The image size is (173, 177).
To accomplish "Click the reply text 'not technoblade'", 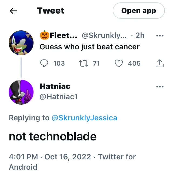I will (53, 136).
